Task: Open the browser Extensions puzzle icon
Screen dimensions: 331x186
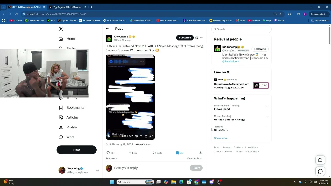Action: pos(289,14)
